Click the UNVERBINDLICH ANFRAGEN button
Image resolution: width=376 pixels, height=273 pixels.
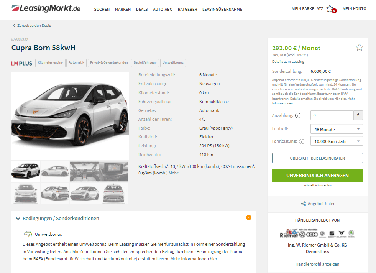point(317,175)
